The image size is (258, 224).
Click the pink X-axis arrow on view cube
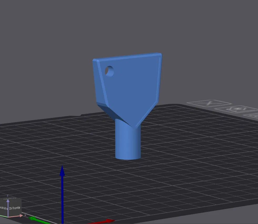pyautogui.click(x=16, y=216)
